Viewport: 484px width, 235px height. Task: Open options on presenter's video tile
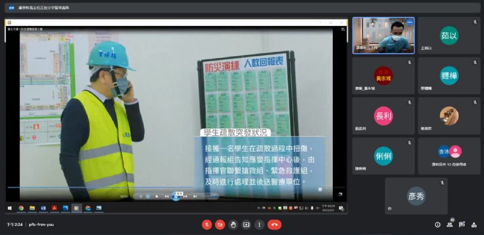410,22
